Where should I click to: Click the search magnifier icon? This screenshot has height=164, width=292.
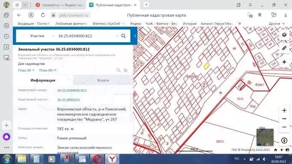124,36
